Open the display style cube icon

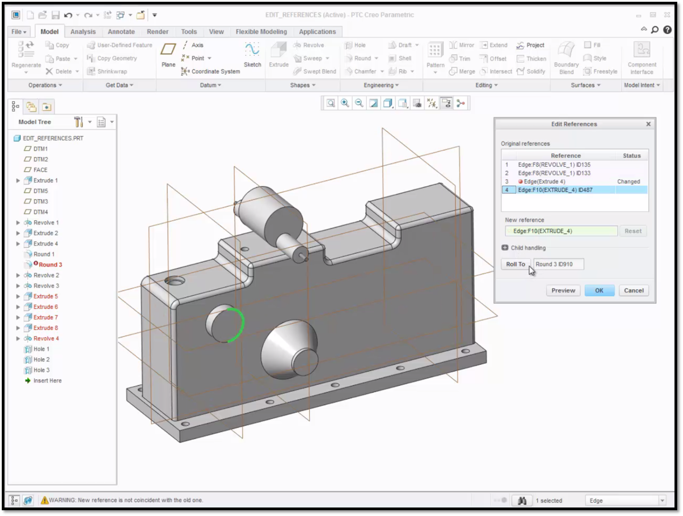click(388, 103)
